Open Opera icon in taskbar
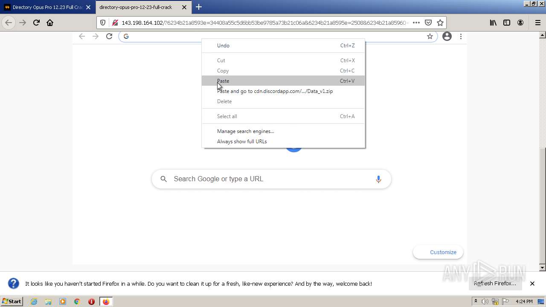Viewport: 546px width, 307px height. click(91, 301)
